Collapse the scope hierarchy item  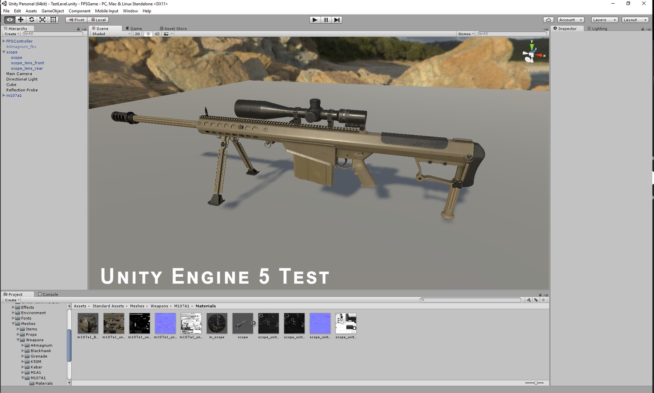[x=4, y=52]
